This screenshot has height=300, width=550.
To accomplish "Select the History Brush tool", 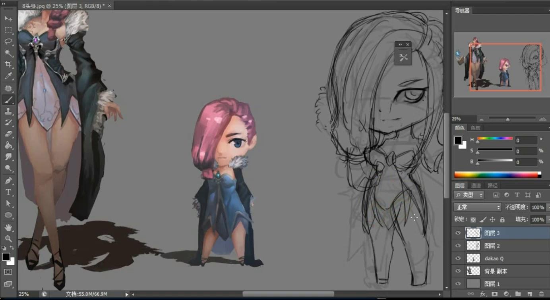I will click(x=8, y=123).
